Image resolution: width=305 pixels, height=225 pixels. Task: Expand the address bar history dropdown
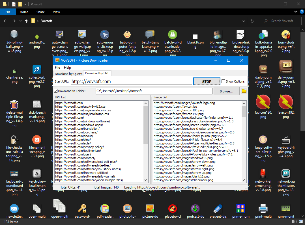click(243, 21)
